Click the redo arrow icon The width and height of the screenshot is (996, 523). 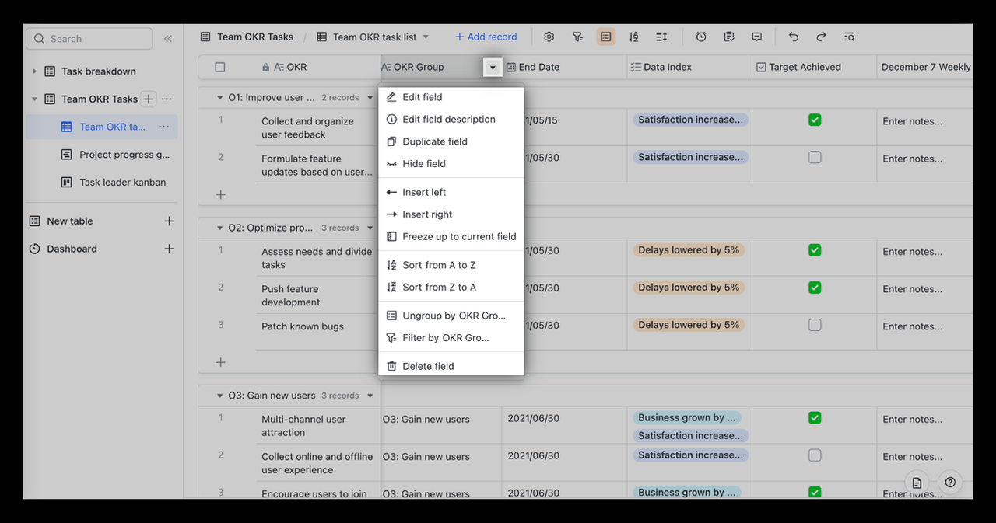point(821,37)
